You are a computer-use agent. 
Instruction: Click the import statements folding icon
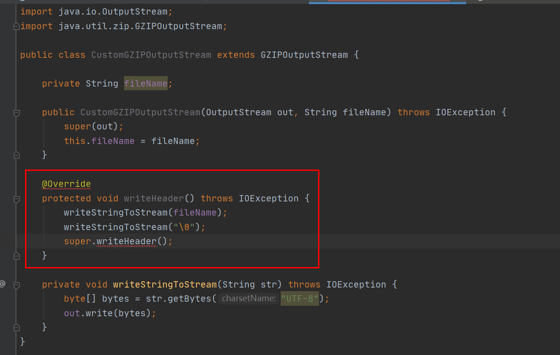16,26
